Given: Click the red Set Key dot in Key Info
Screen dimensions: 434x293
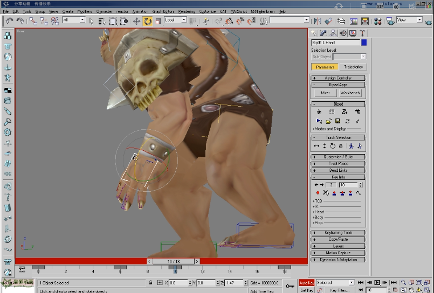Looking at the screenshot, I should [318, 193].
